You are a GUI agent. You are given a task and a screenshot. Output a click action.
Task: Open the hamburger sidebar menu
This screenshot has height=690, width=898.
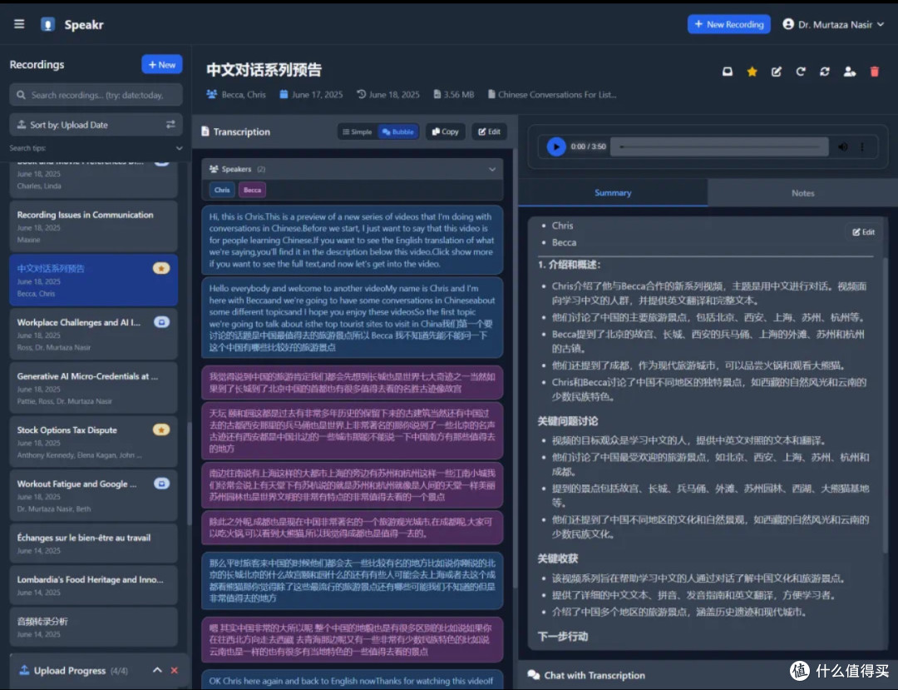tap(19, 24)
